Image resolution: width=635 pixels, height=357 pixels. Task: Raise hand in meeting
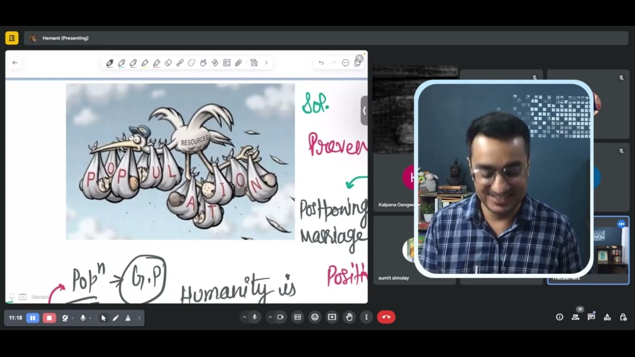tap(349, 317)
